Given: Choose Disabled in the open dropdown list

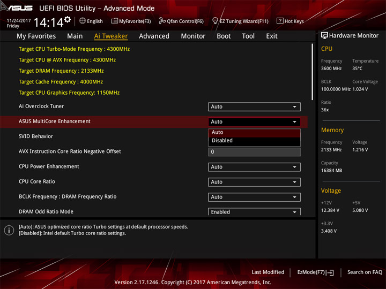Looking at the screenshot, I should tap(254, 141).
